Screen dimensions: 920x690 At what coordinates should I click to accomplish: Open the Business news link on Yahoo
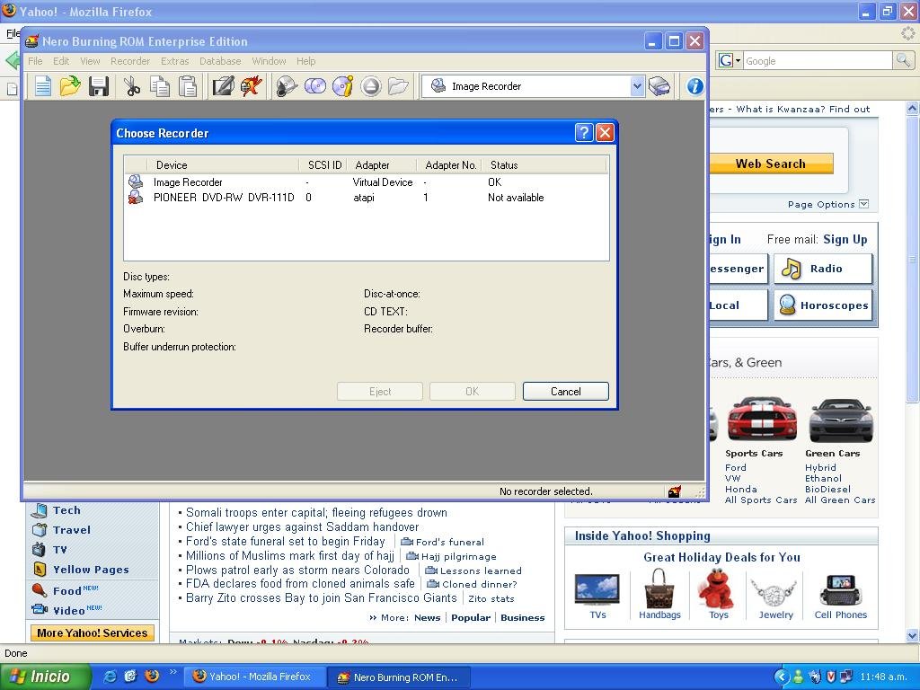[523, 617]
